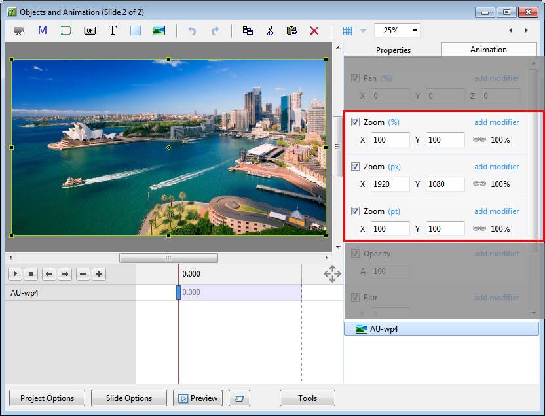Open the 25% zoom level dropdown

pos(415,31)
